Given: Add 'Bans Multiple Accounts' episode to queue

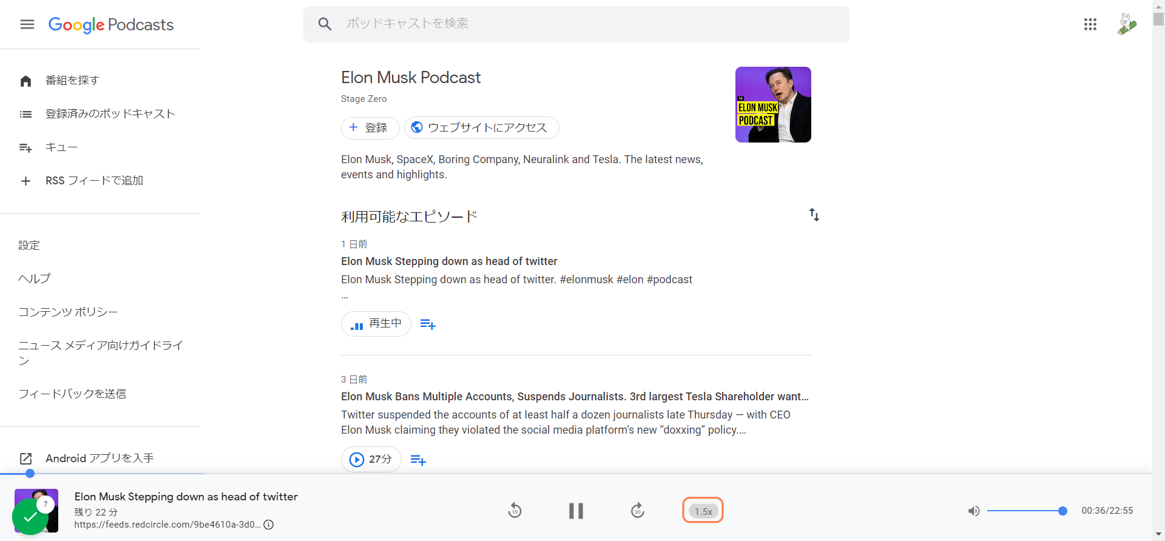Looking at the screenshot, I should [x=418, y=460].
